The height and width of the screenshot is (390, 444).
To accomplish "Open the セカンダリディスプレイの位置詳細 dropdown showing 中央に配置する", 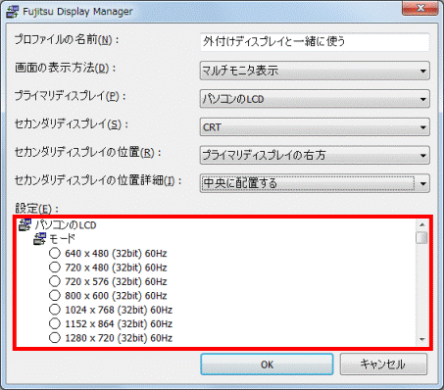I will [315, 183].
